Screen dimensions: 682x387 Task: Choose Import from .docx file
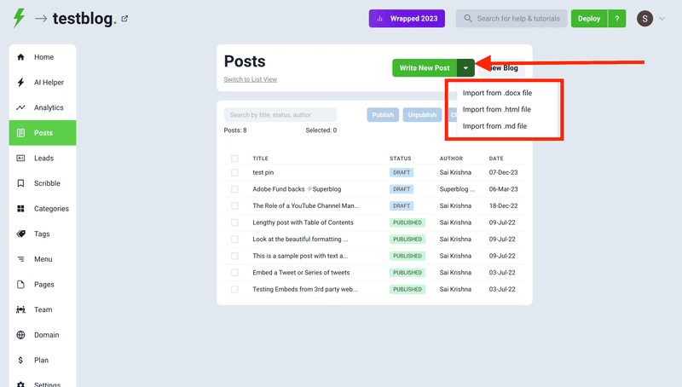(x=497, y=93)
